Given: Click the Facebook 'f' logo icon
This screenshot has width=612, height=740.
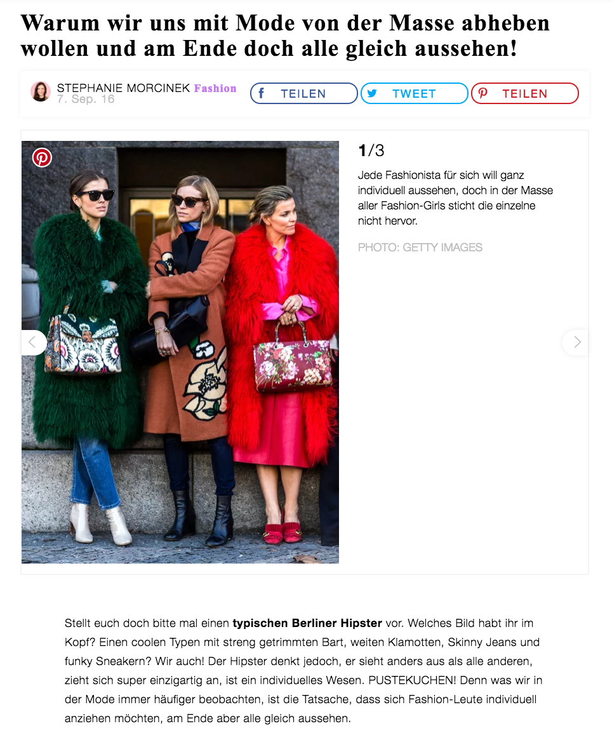Looking at the screenshot, I should 261,93.
